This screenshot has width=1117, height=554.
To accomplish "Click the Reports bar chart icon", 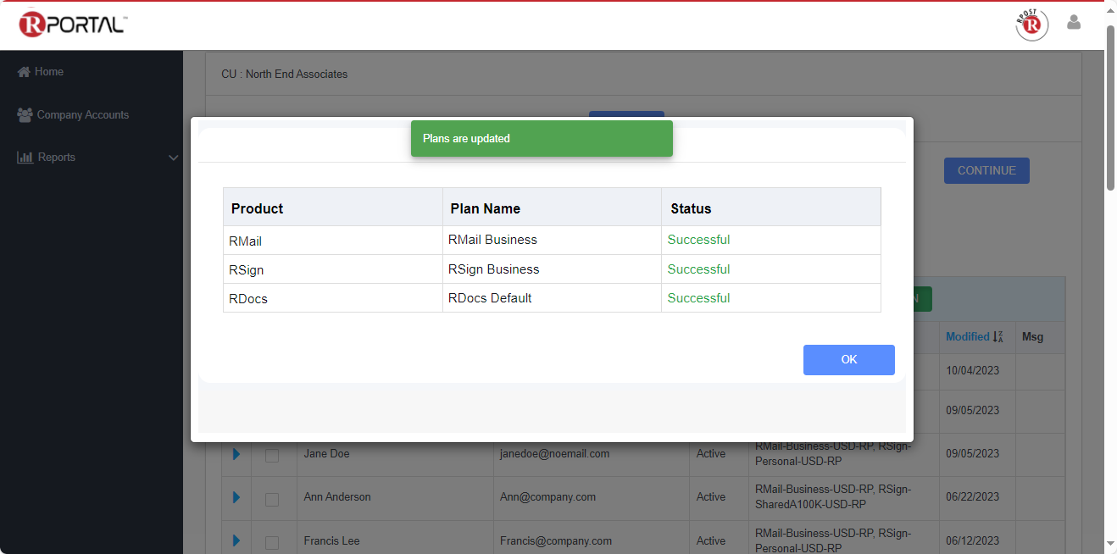I will (x=25, y=158).
